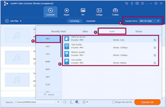Click the Convert All button
This screenshot has height=108, width=166.
(x=147, y=102)
